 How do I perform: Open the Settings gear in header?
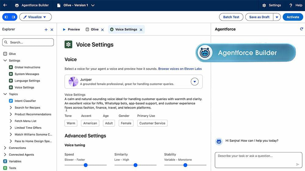(264, 5)
